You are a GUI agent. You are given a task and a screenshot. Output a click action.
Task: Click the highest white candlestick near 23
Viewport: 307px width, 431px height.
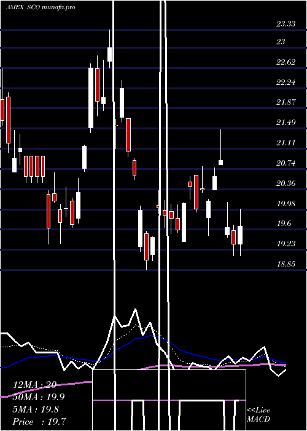point(110,54)
